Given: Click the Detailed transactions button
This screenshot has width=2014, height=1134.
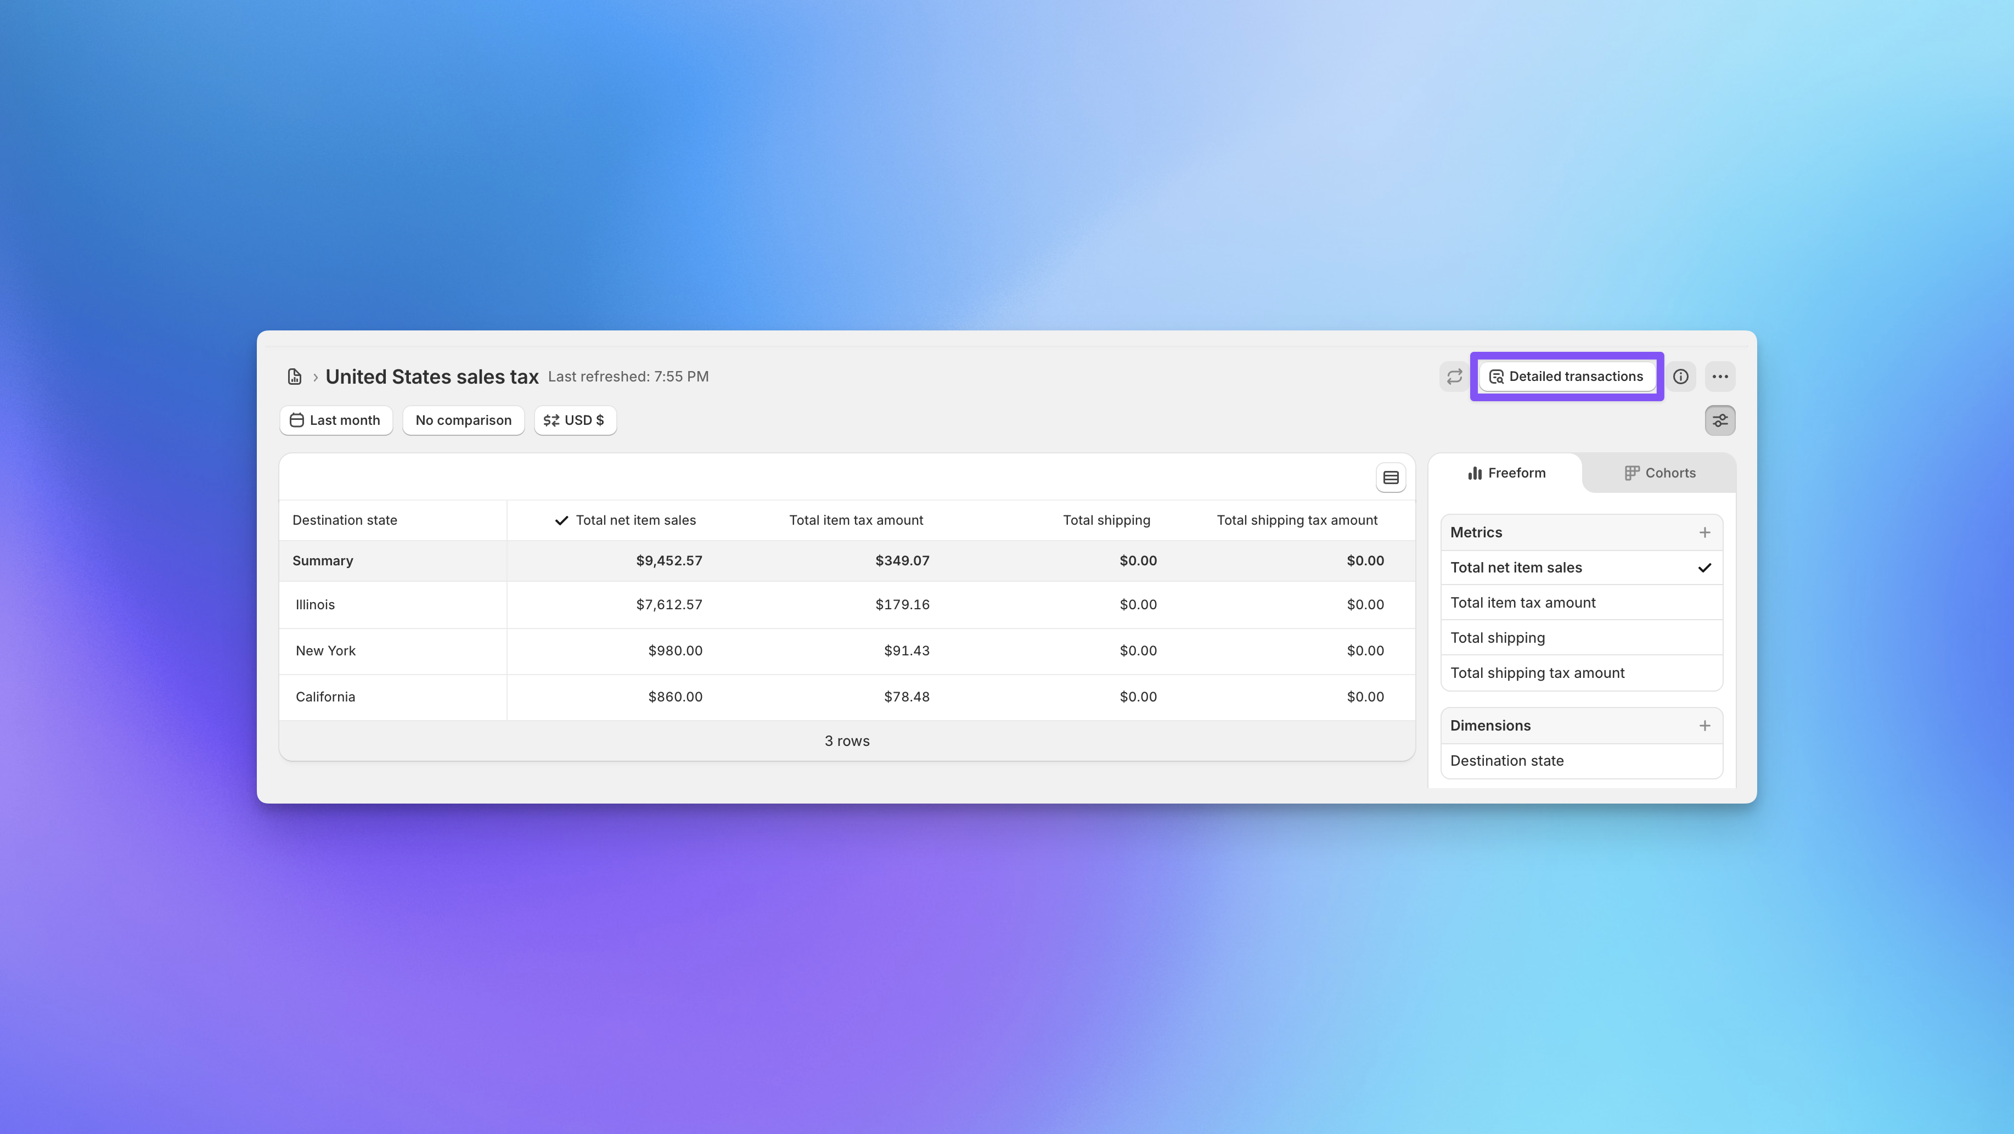Looking at the screenshot, I should click(1567, 376).
